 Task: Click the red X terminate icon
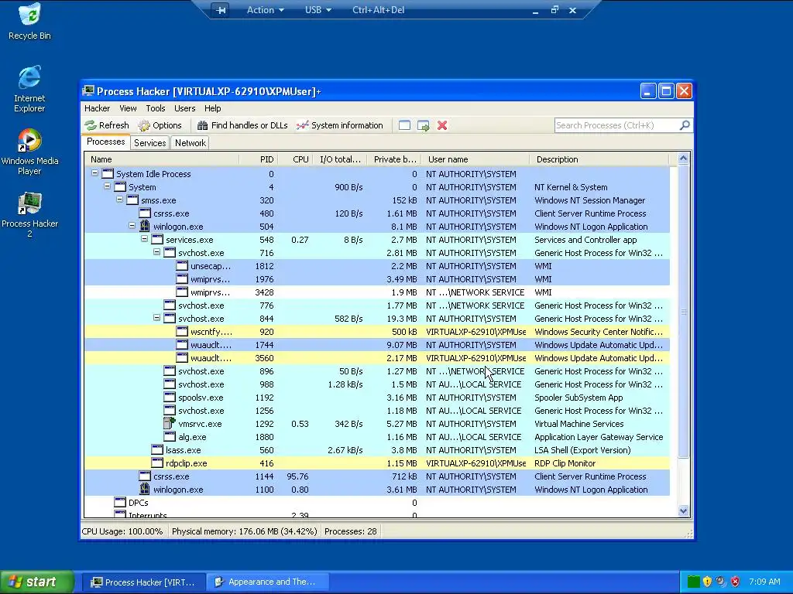[x=442, y=125]
